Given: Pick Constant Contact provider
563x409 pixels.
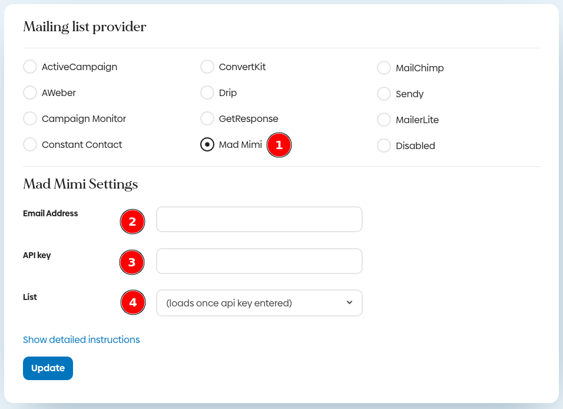Looking at the screenshot, I should (30, 144).
